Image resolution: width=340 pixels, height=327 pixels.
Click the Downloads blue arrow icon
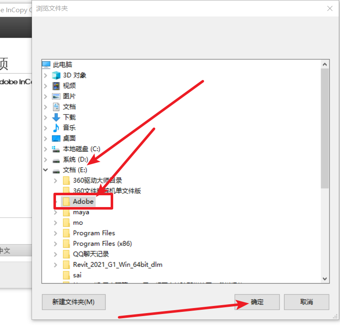[56, 117]
